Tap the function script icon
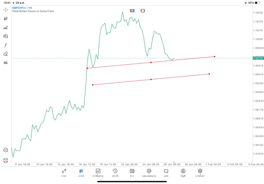The height and width of the screenshot is (184, 264). pyautogui.click(x=6, y=45)
